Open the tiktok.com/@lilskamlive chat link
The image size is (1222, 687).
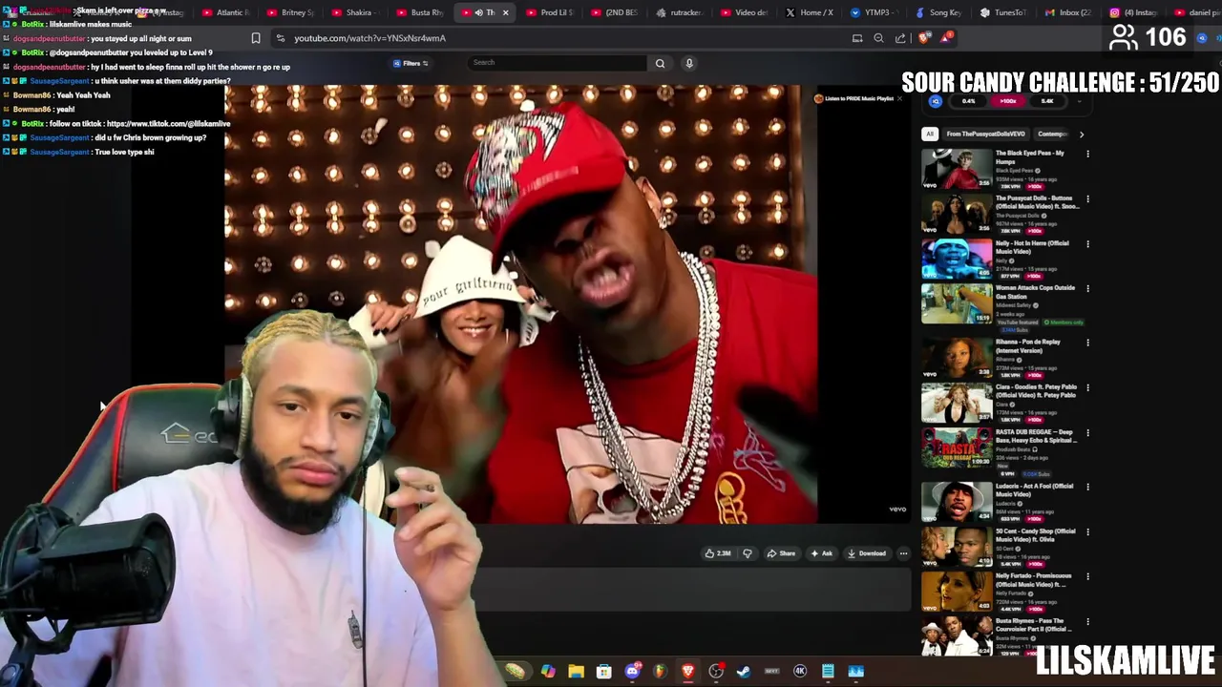[168, 124]
